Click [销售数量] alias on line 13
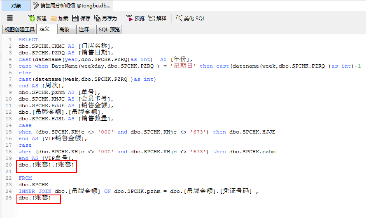Screen dimensions: 366x218 click(x=94, y=118)
